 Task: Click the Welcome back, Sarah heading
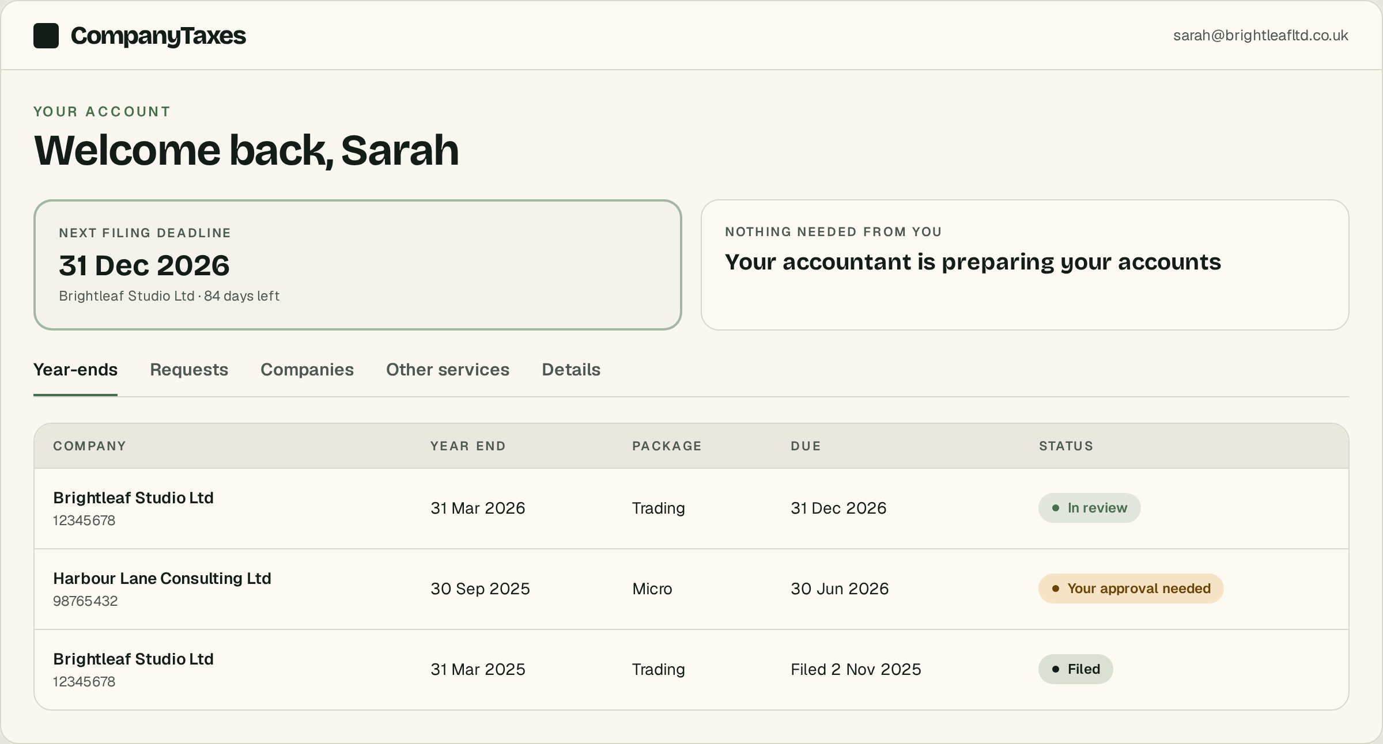(246, 150)
